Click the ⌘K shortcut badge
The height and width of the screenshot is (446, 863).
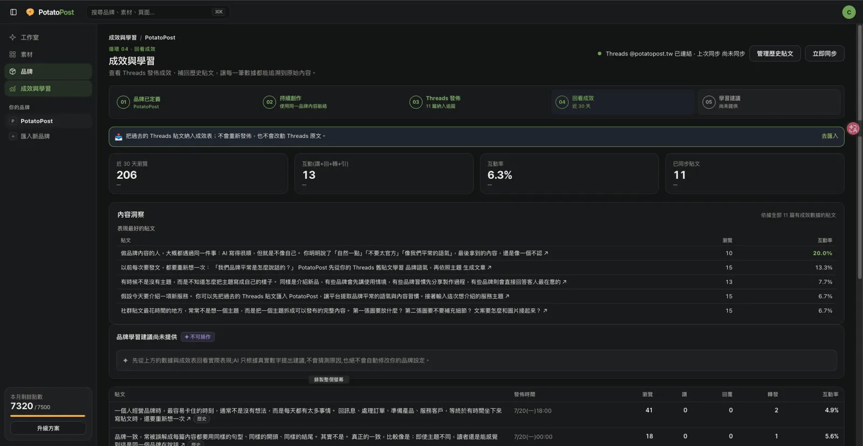pos(218,12)
